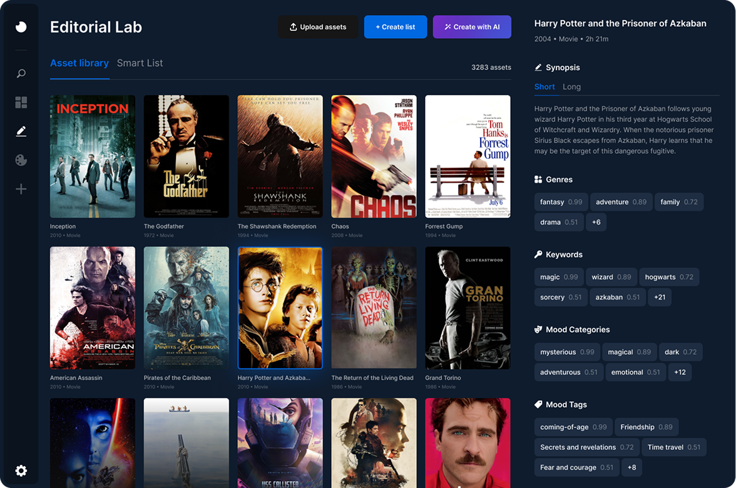The image size is (736, 488).
Task: Expand the +12 more mood categories chip
Action: 680,372
